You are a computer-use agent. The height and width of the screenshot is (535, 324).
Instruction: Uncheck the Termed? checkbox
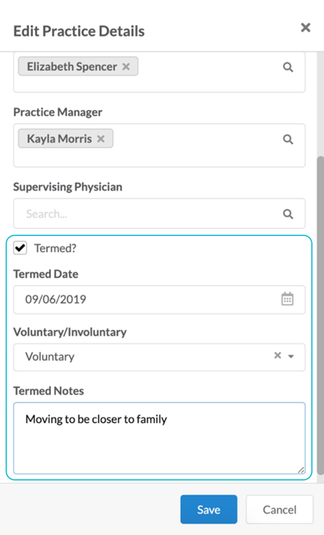click(20, 248)
